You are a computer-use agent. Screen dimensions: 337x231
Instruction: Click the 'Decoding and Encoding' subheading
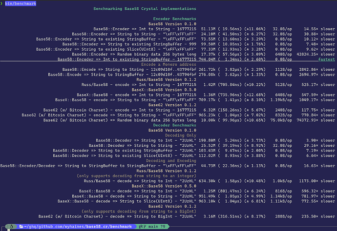click(x=171, y=161)
